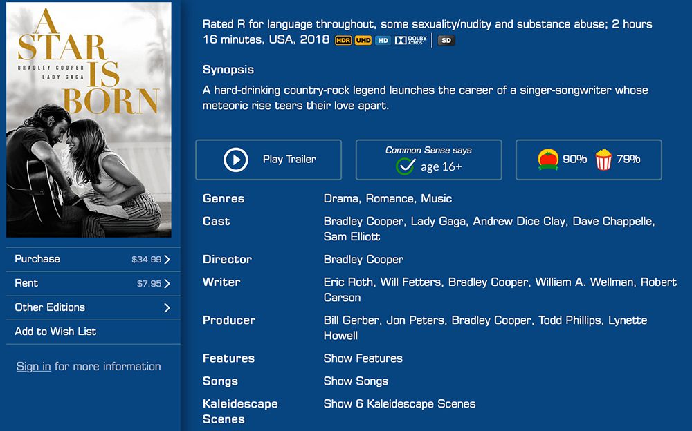Play the movie trailer
Image resolution: width=692 pixels, height=431 pixels.
(x=268, y=160)
